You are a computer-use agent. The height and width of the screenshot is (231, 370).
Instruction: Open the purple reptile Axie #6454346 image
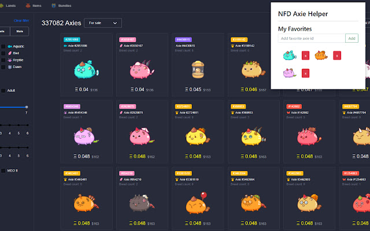coord(86,136)
